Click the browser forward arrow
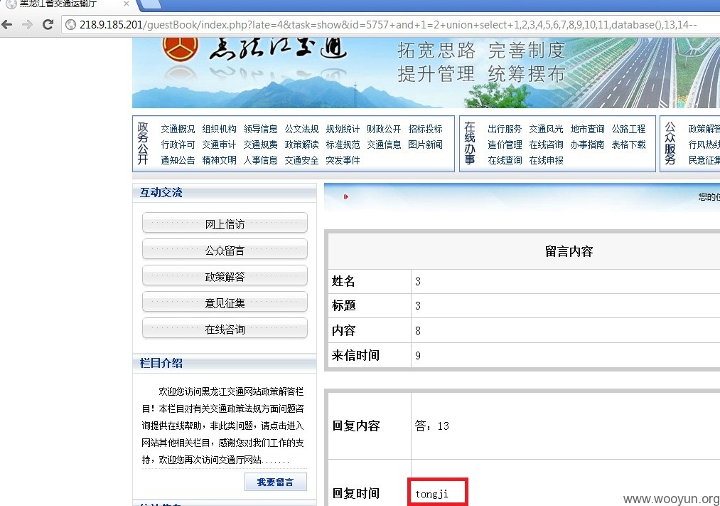 28,24
